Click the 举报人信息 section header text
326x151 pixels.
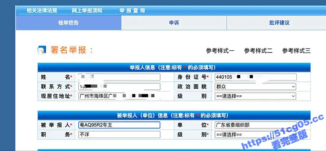(x=172, y=68)
